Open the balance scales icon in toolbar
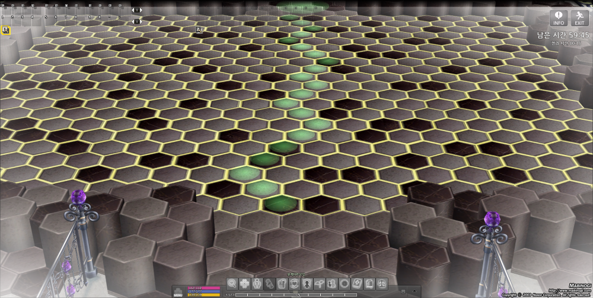 [381, 283]
